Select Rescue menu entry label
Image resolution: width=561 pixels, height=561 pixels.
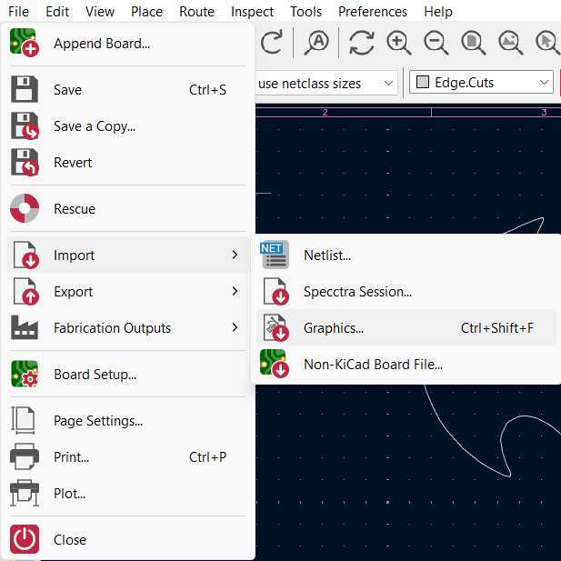(75, 208)
